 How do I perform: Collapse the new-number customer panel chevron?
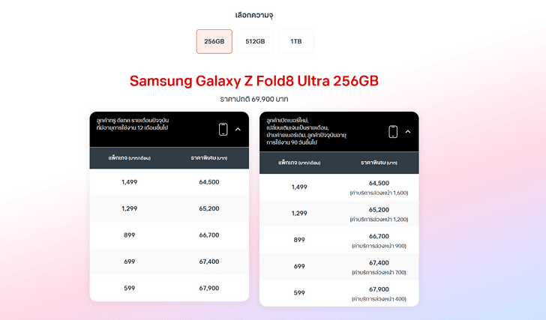pos(408,132)
